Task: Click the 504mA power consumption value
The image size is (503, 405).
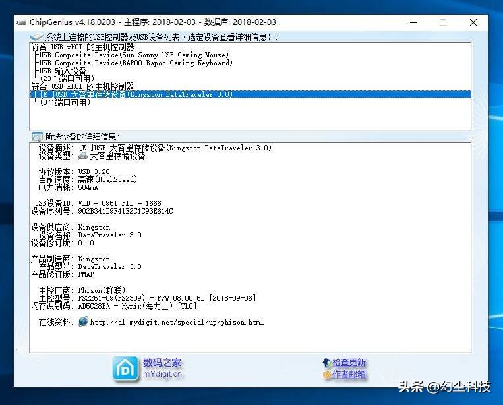Action: 88,187
